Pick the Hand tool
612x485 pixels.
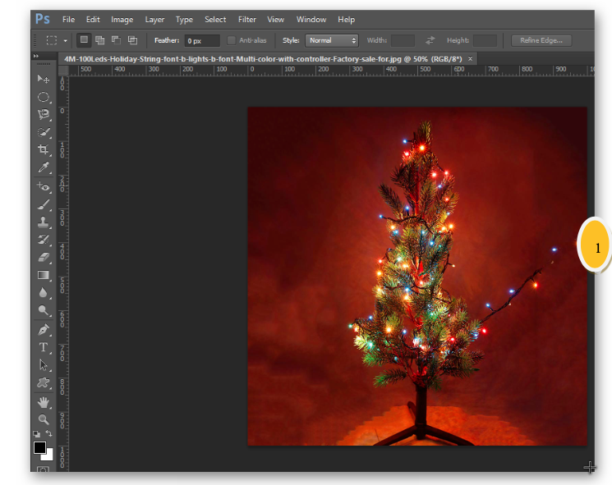[x=44, y=402]
